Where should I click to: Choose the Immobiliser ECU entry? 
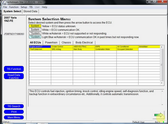coord(149,46)
